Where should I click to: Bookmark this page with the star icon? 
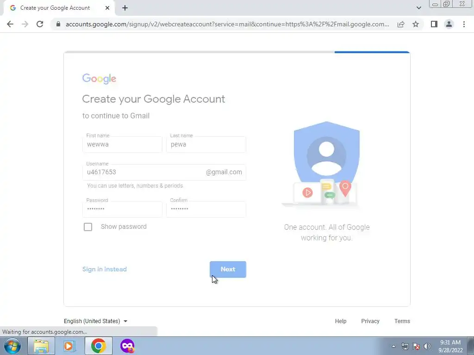416,24
